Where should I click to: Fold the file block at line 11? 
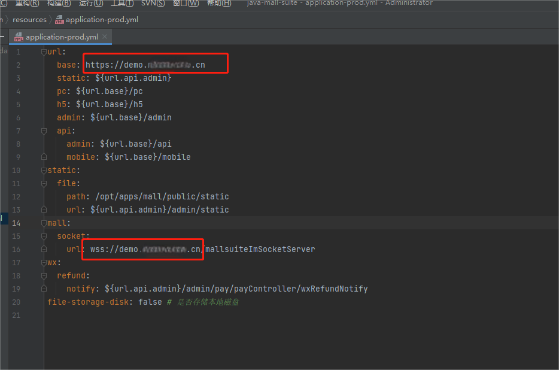[x=44, y=183]
